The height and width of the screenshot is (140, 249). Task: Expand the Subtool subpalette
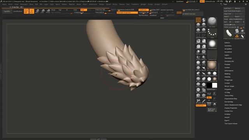click(x=227, y=43)
